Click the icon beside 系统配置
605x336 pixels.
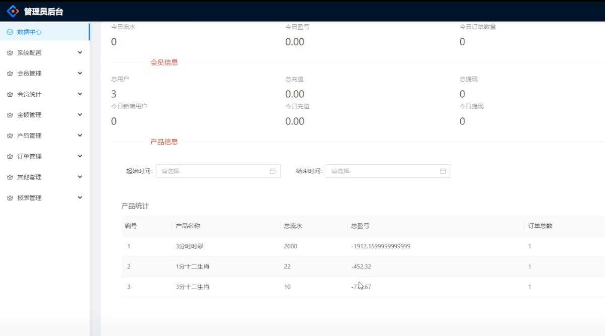point(10,53)
